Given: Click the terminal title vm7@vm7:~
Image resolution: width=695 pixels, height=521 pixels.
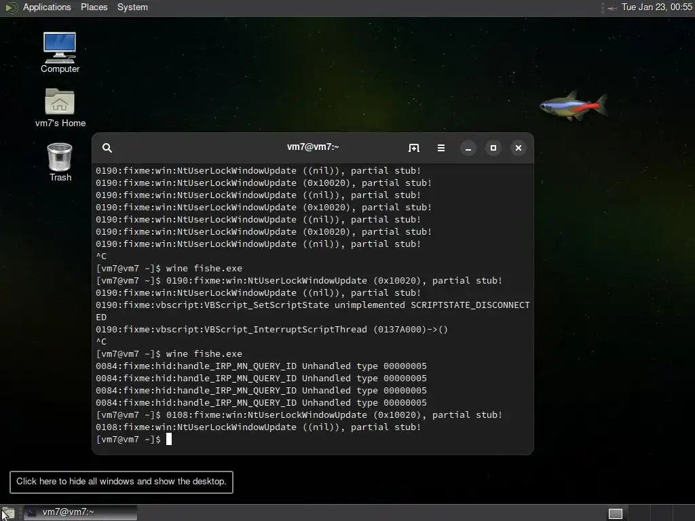Looking at the screenshot, I should pyautogui.click(x=313, y=147).
